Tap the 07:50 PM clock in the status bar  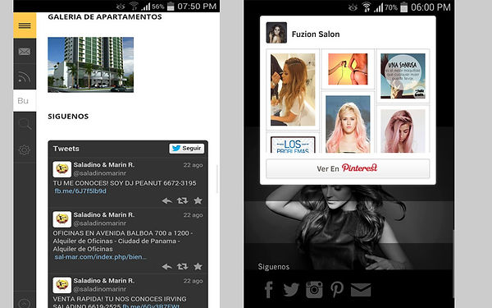[x=197, y=7]
